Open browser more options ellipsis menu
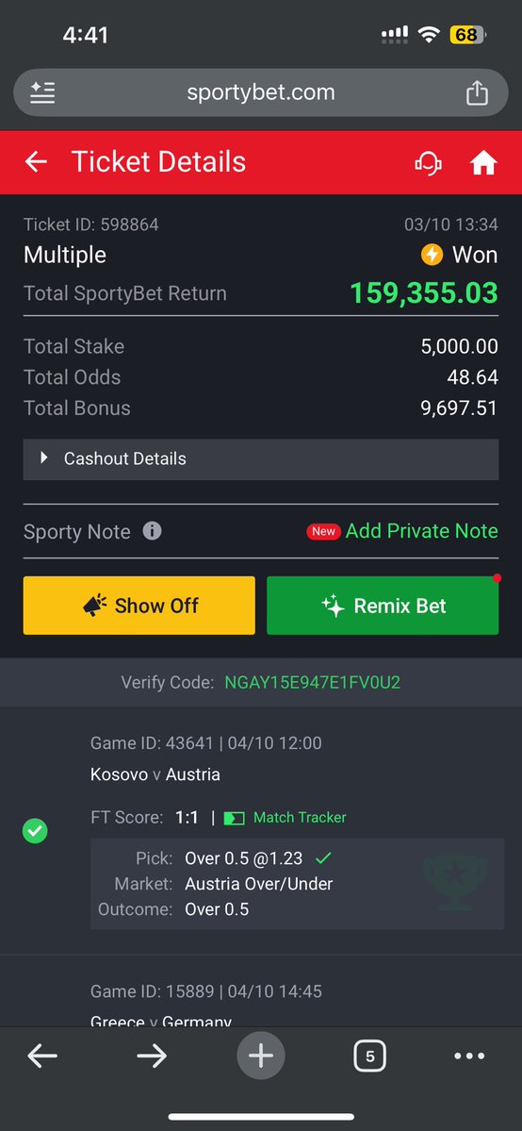Screen dimensions: 522x1131 coord(469,1056)
